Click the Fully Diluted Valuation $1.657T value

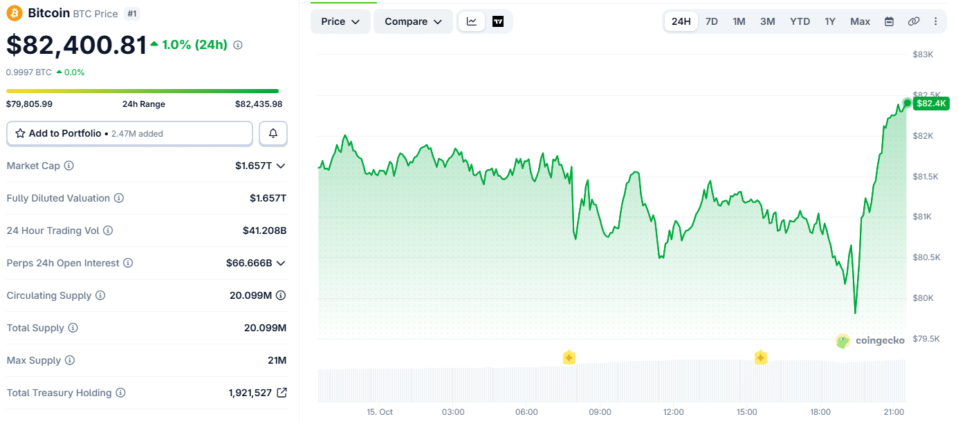pos(268,198)
